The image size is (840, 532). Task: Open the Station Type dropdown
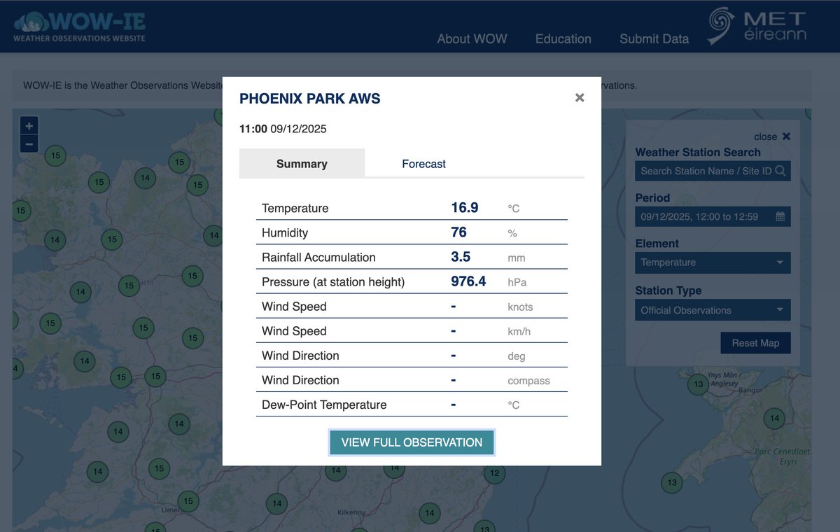(x=713, y=310)
